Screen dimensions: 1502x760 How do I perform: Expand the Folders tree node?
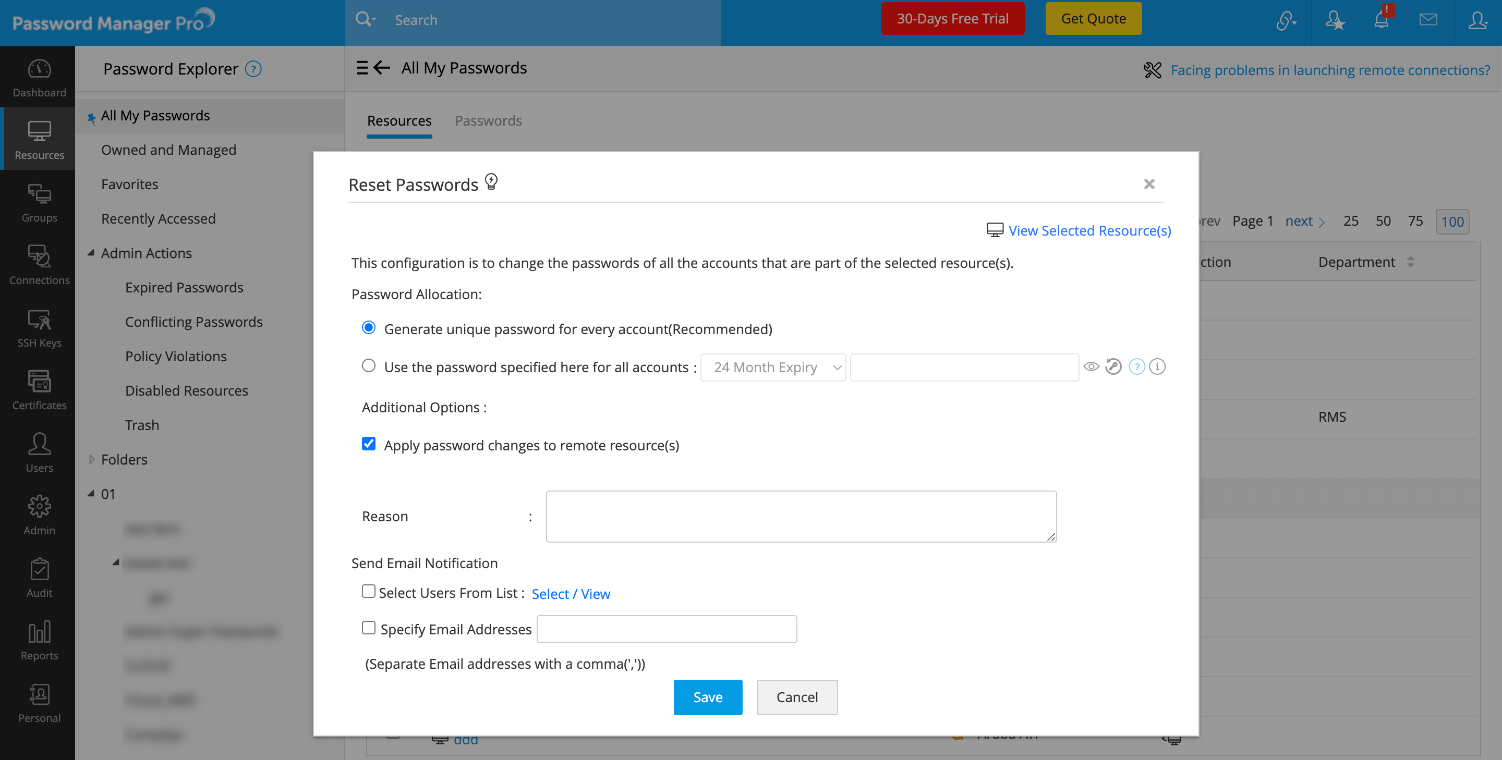[92, 459]
